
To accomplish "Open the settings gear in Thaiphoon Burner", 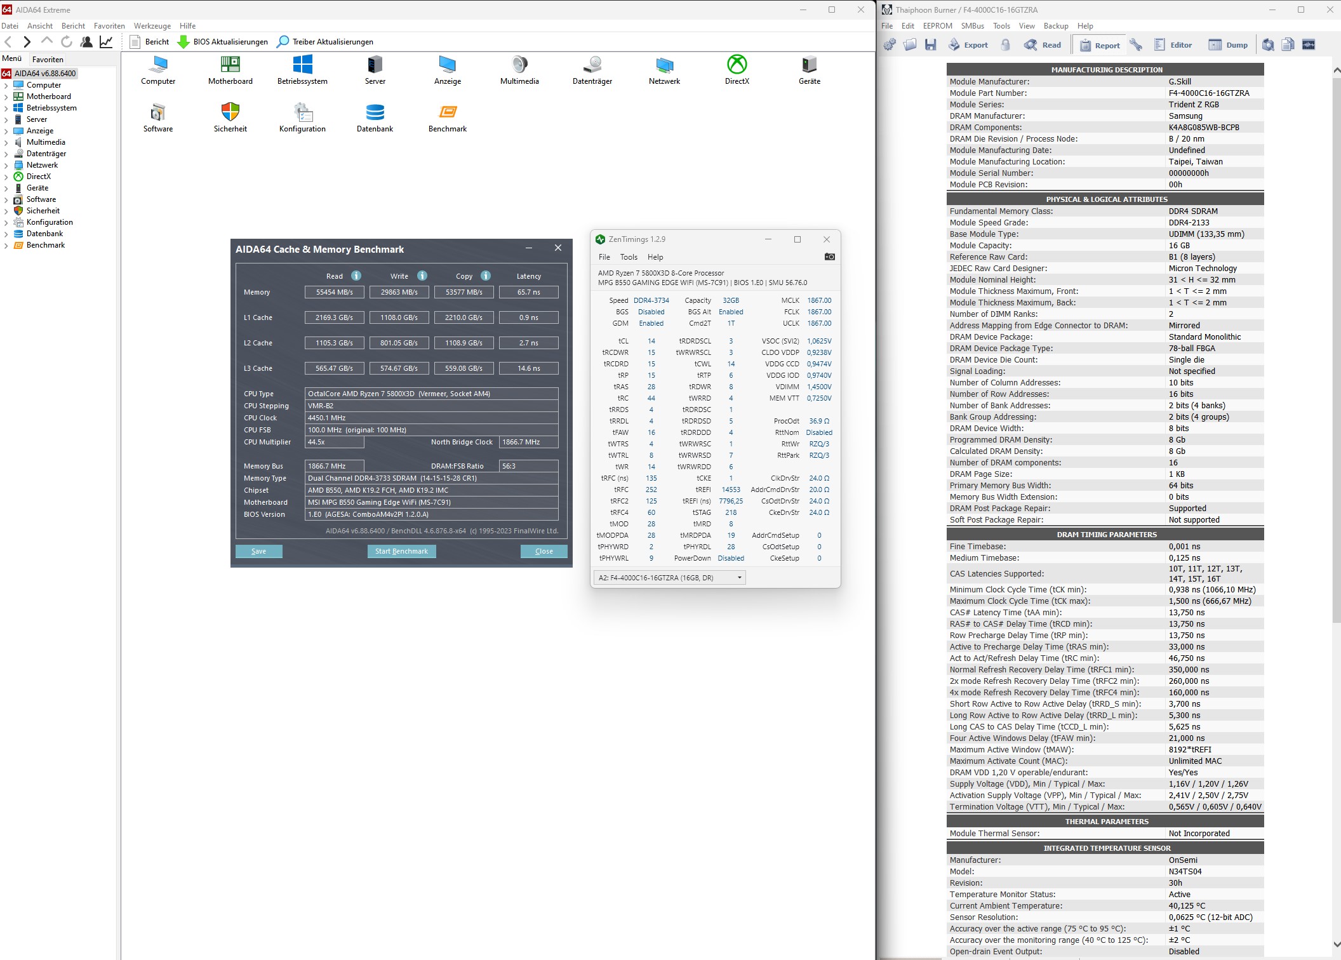I will tap(890, 44).
